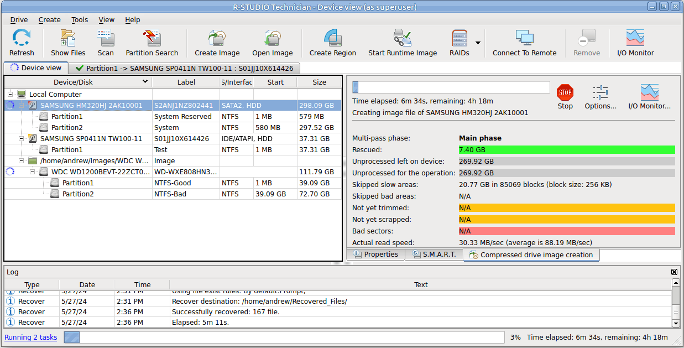Click the System Reserved Partition1 icon
This screenshot has height=348, width=684.
(x=44, y=116)
